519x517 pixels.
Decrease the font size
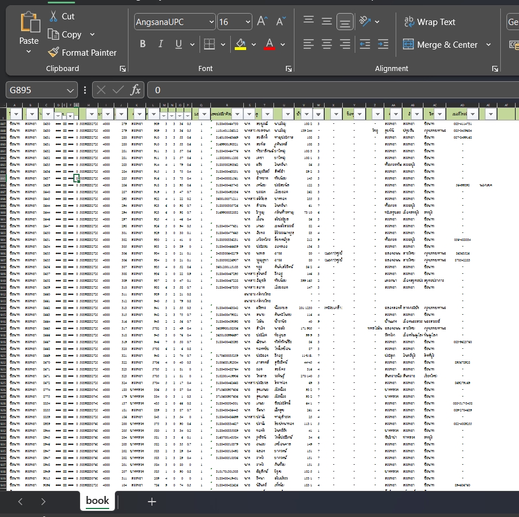click(x=281, y=22)
